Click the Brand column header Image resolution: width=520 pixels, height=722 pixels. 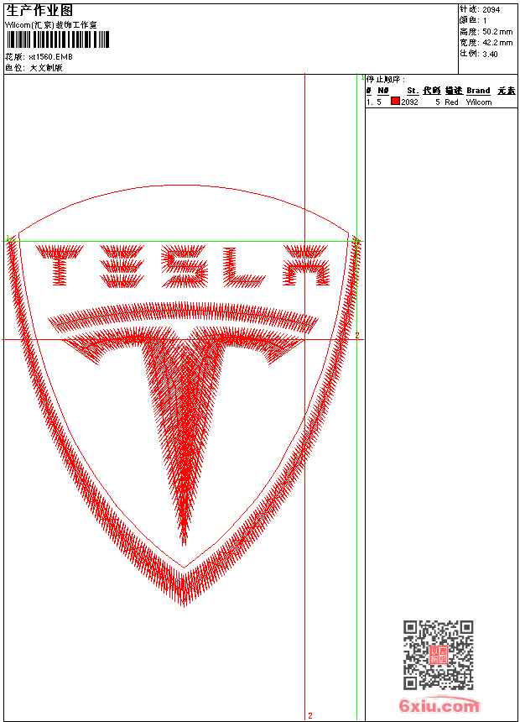[x=479, y=91]
